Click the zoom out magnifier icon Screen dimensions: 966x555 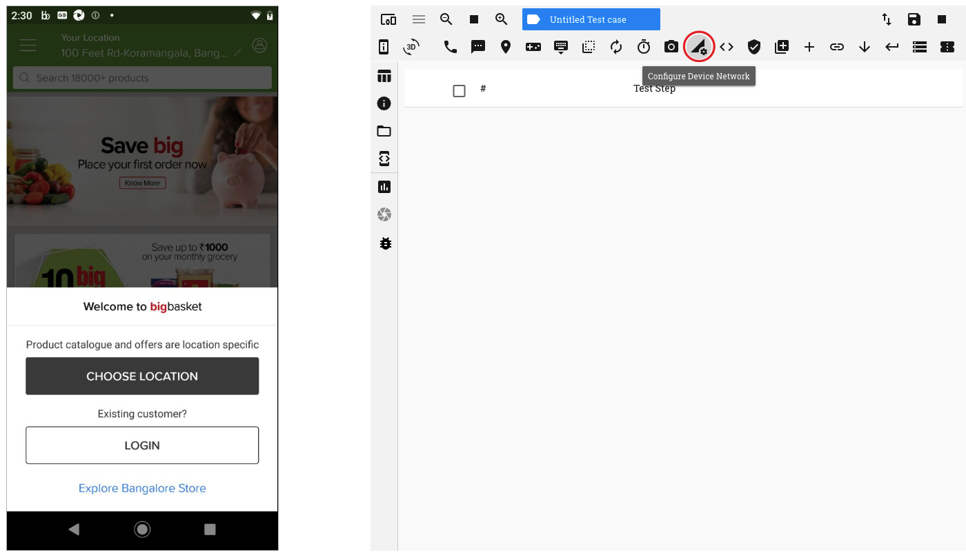[446, 19]
